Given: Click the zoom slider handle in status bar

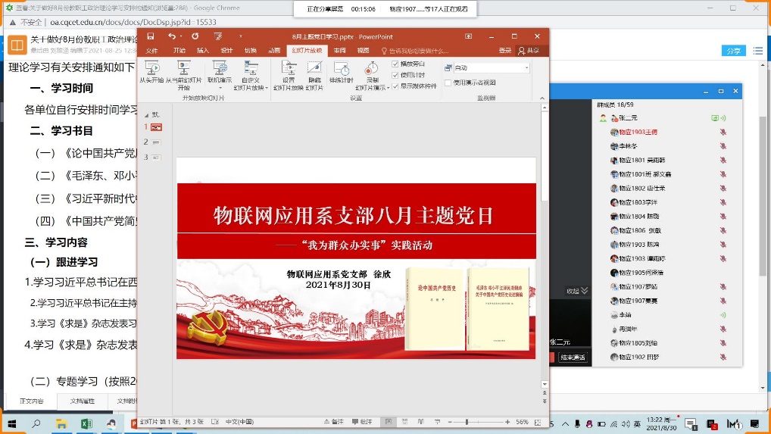Looking at the screenshot, I should [x=467, y=422].
